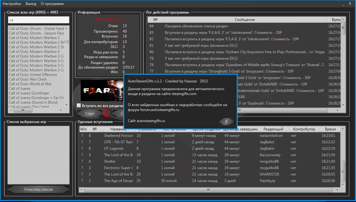The width and height of the screenshot is (356, 202).
Task: Sort successful entries by Win column
Action: click(x=83, y=129)
